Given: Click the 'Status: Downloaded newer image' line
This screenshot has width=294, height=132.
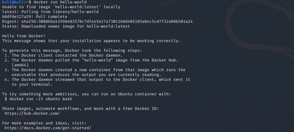Looking at the screenshot, I should click(66, 27).
